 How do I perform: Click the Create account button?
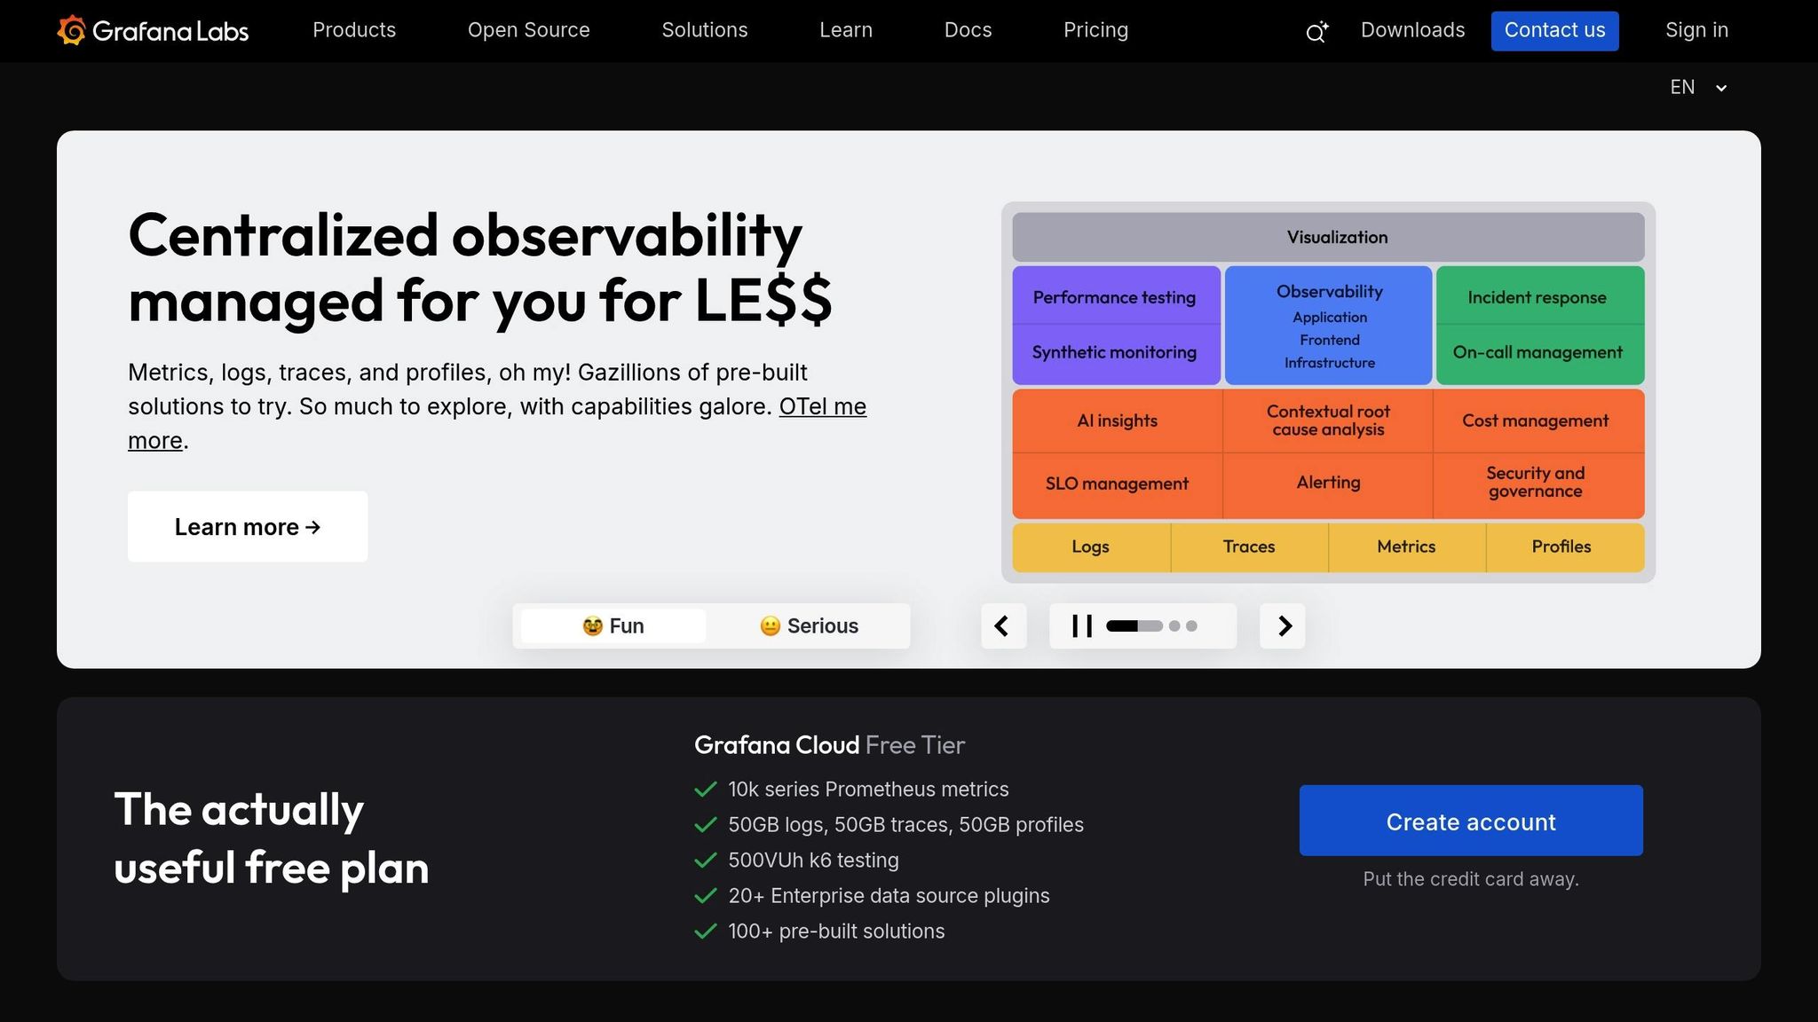[x=1470, y=821]
